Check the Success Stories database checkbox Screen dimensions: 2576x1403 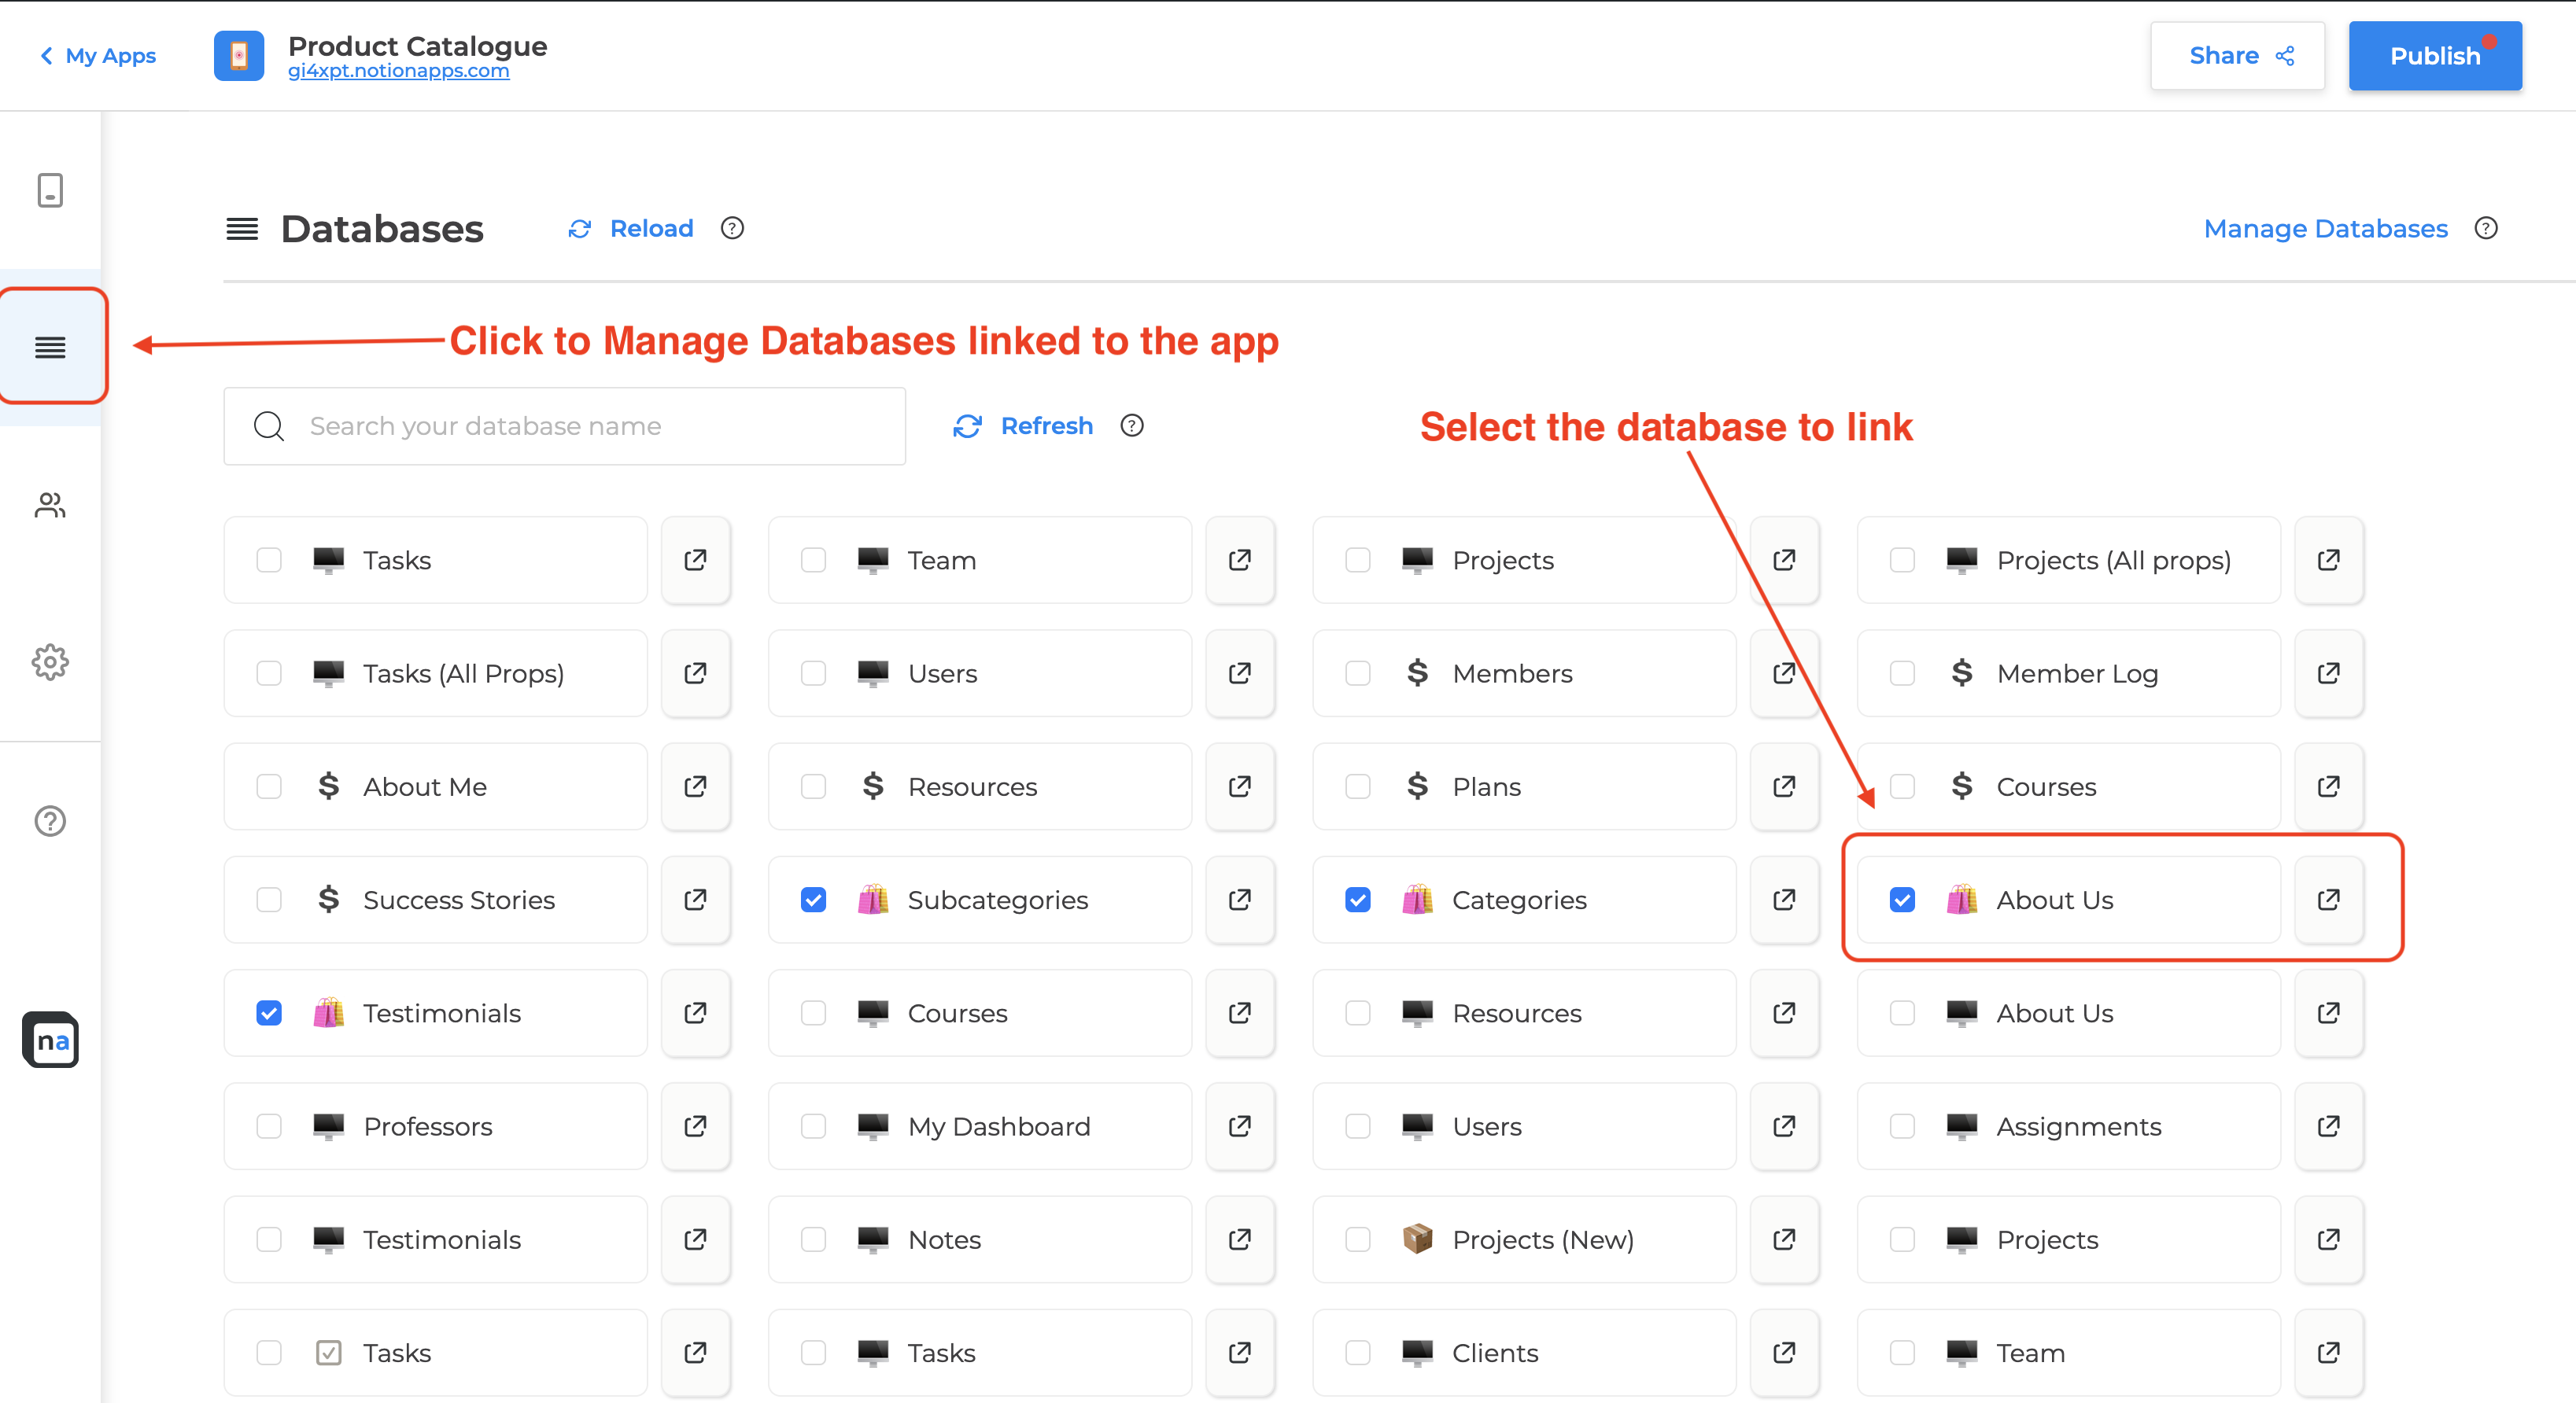(269, 900)
